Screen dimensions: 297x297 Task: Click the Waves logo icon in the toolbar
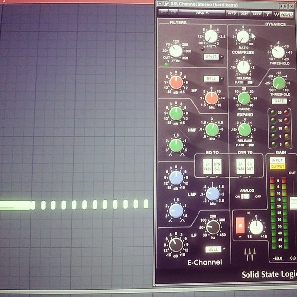click(x=284, y=14)
